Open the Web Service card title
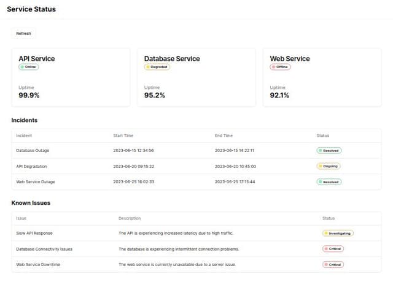This screenshot has height=282, width=393. coord(290,59)
